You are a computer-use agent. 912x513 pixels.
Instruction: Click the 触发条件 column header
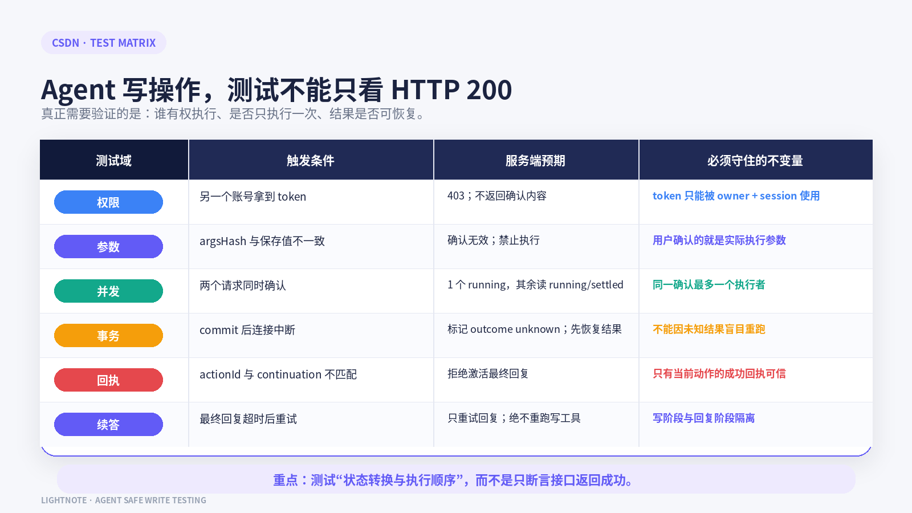point(311,160)
